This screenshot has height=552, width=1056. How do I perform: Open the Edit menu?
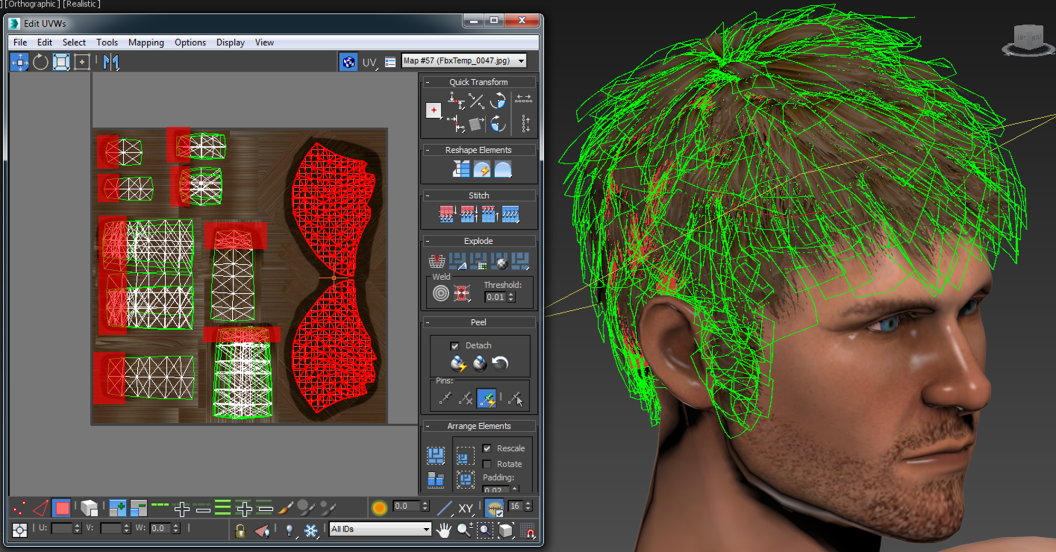pyautogui.click(x=44, y=43)
